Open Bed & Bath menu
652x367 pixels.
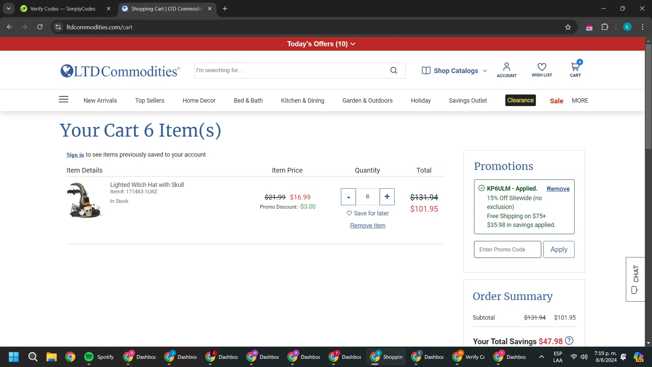[248, 100]
